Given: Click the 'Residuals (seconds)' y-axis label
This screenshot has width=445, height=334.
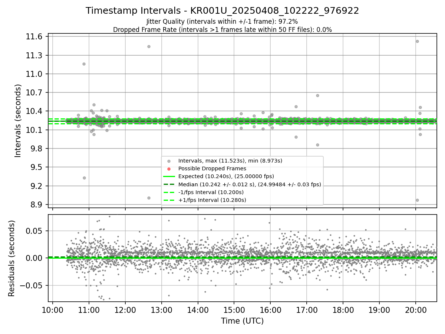Looking at the screenshot, I should [11, 258].
